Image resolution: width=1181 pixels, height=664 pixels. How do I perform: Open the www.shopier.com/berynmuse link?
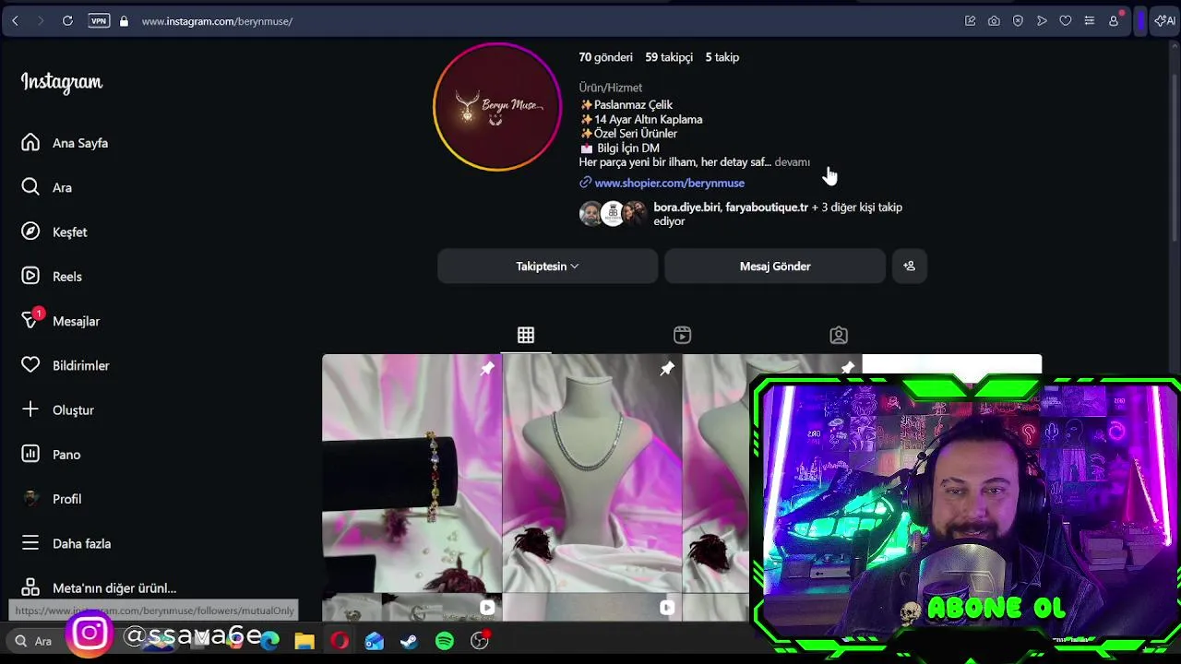[669, 183]
